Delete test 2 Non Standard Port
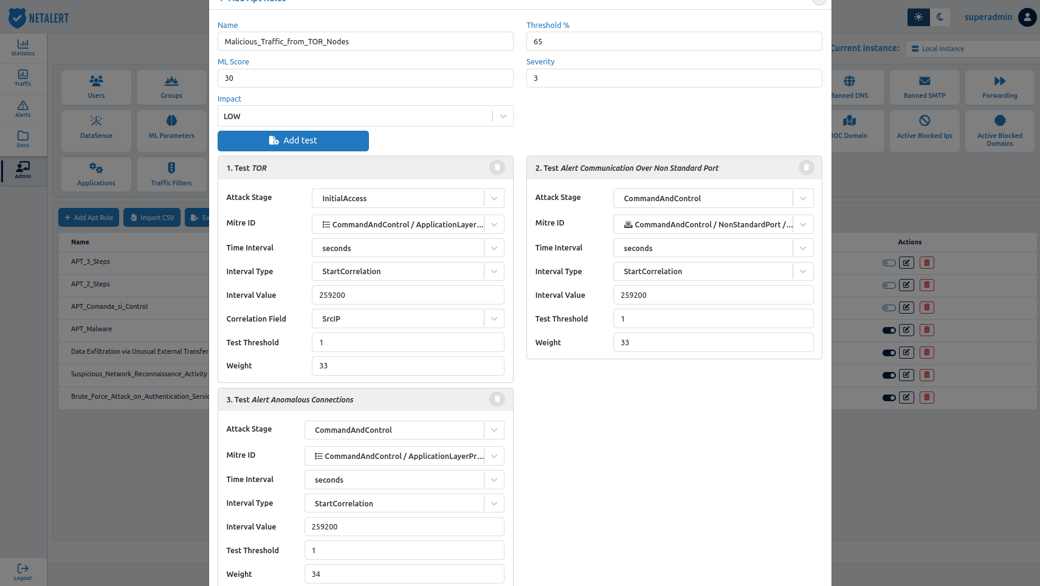1040x586 pixels. pos(807,167)
